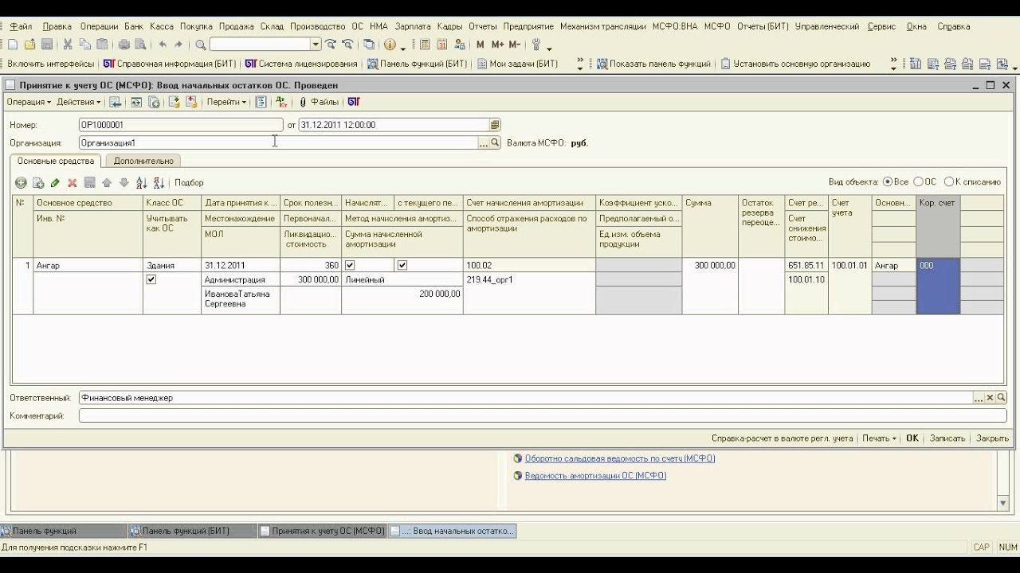Select the Все radio button
This screenshot has width=1020, height=573.
pos(888,182)
